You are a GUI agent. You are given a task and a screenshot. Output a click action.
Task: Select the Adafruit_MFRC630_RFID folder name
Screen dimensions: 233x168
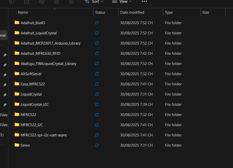[x=40, y=54]
